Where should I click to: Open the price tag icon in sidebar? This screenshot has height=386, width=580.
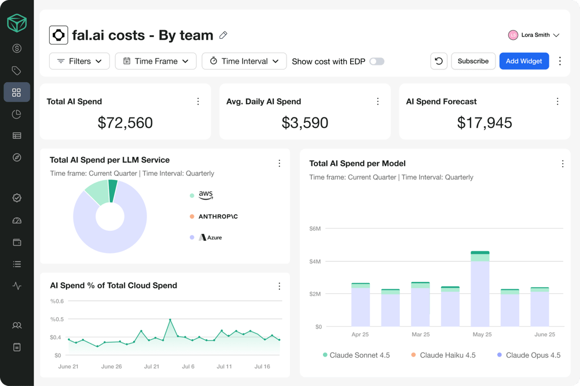coord(17,70)
